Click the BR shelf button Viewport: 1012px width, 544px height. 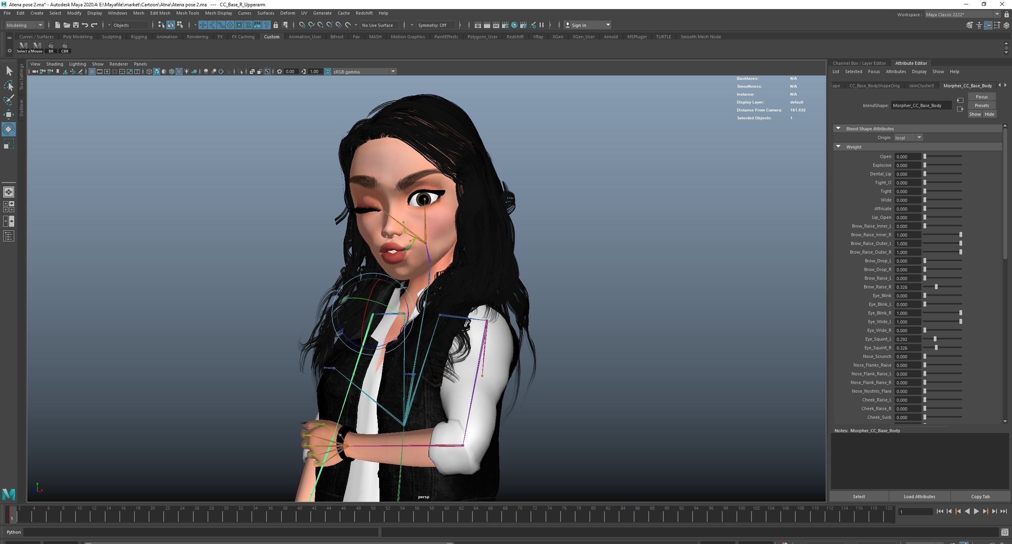51,47
